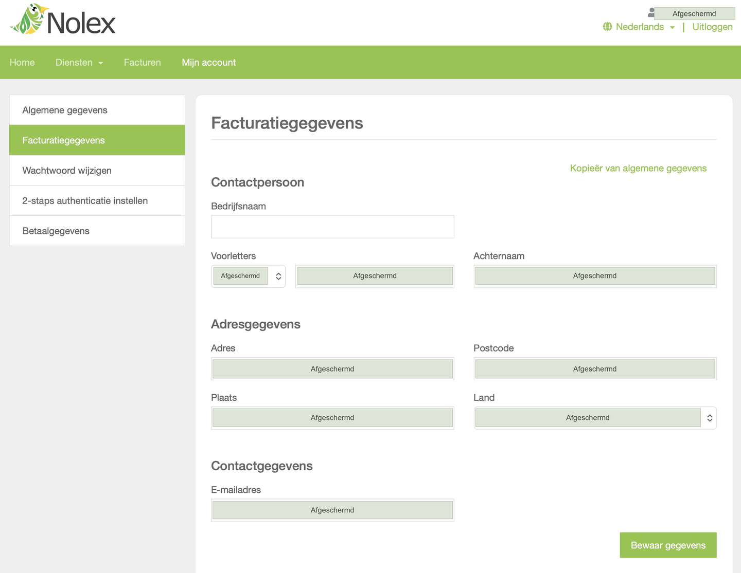Viewport: 741px width, 573px height.
Task: Select Facturatiegegevens in sidebar
Action: point(97,140)
